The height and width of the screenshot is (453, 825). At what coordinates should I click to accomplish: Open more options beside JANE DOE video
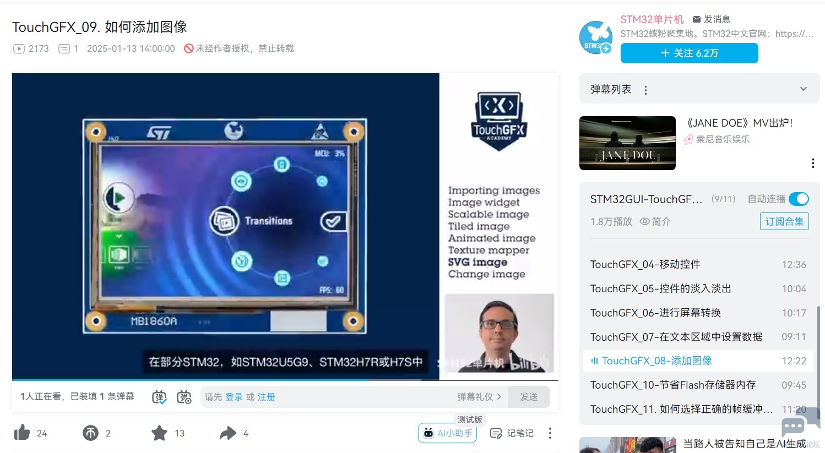[x=813, y=163]
